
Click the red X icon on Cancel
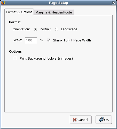coord(75,120)
